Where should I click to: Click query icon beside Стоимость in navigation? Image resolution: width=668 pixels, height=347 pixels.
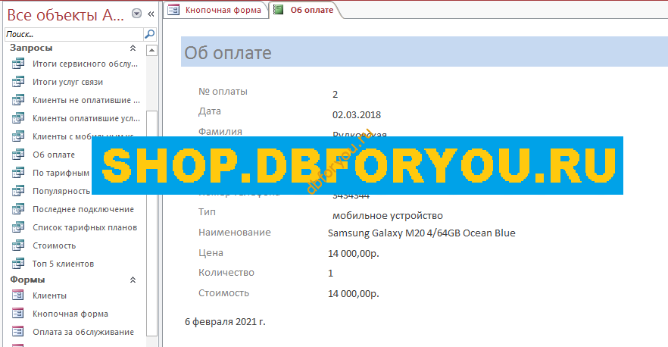click(x=18, y=245)
